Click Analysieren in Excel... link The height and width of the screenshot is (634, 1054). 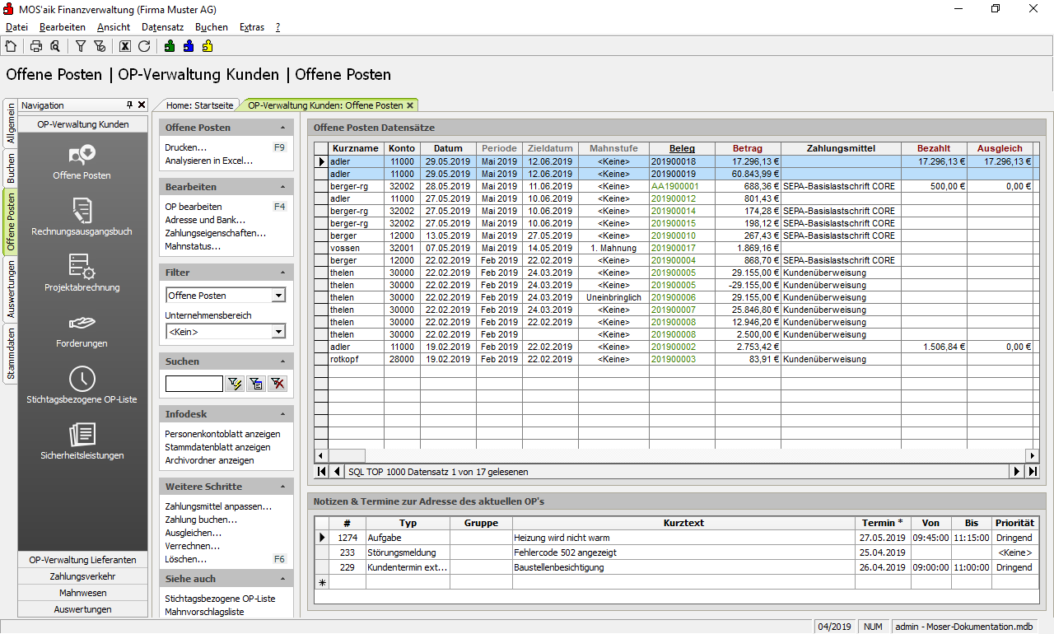pyautogui.click(x=208, y=161)
